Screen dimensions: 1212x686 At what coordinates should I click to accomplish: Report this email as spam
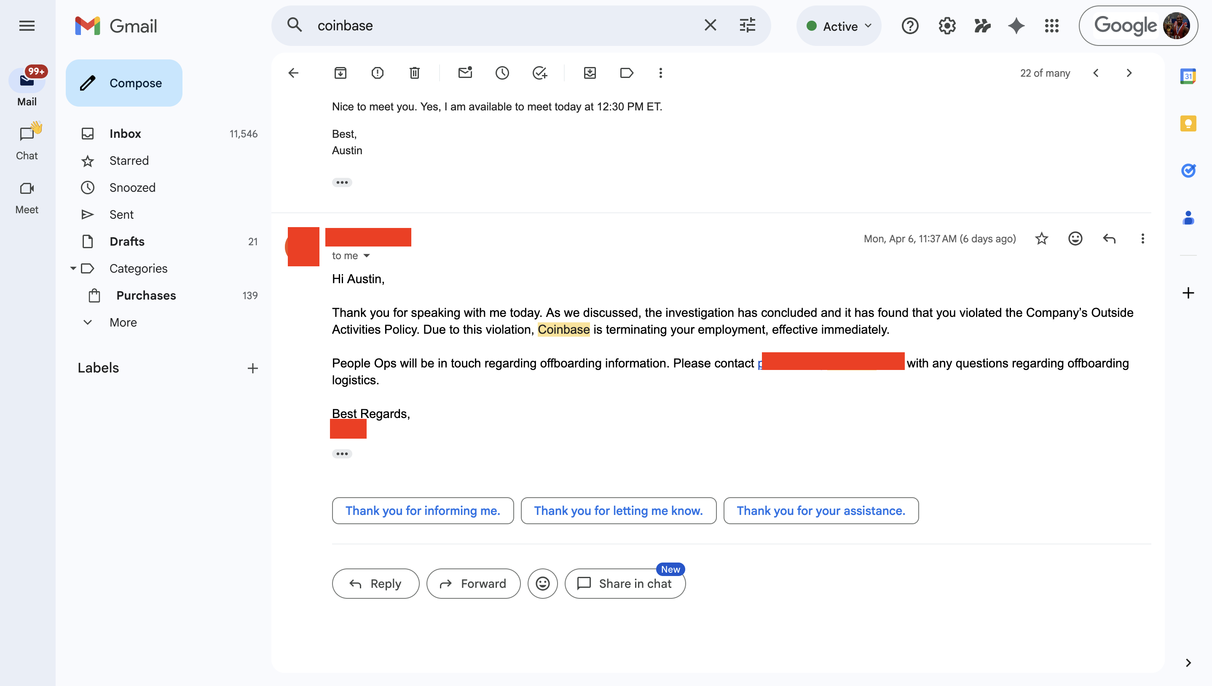(x=377, y=73)
